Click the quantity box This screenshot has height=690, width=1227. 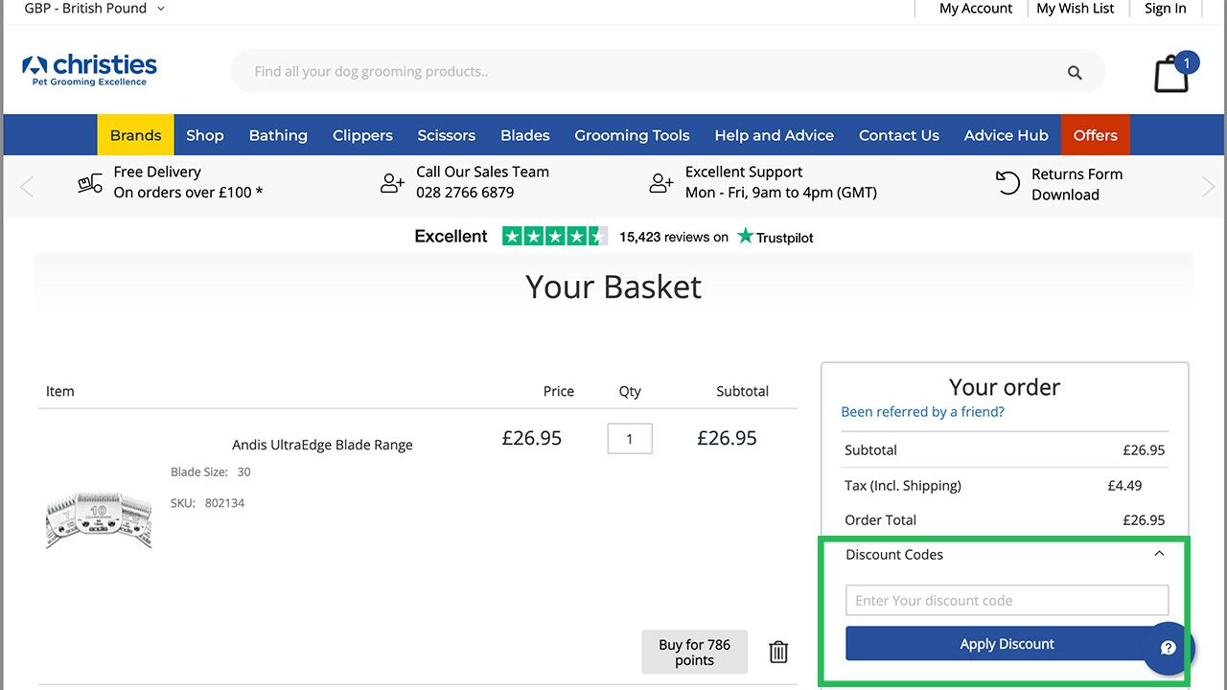[630, 438]
